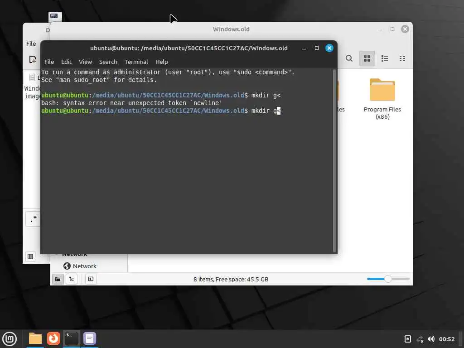This screenshot has width=464, height=348.
Task: Open the terminal Help menu
Action: (x=162, y=62)
